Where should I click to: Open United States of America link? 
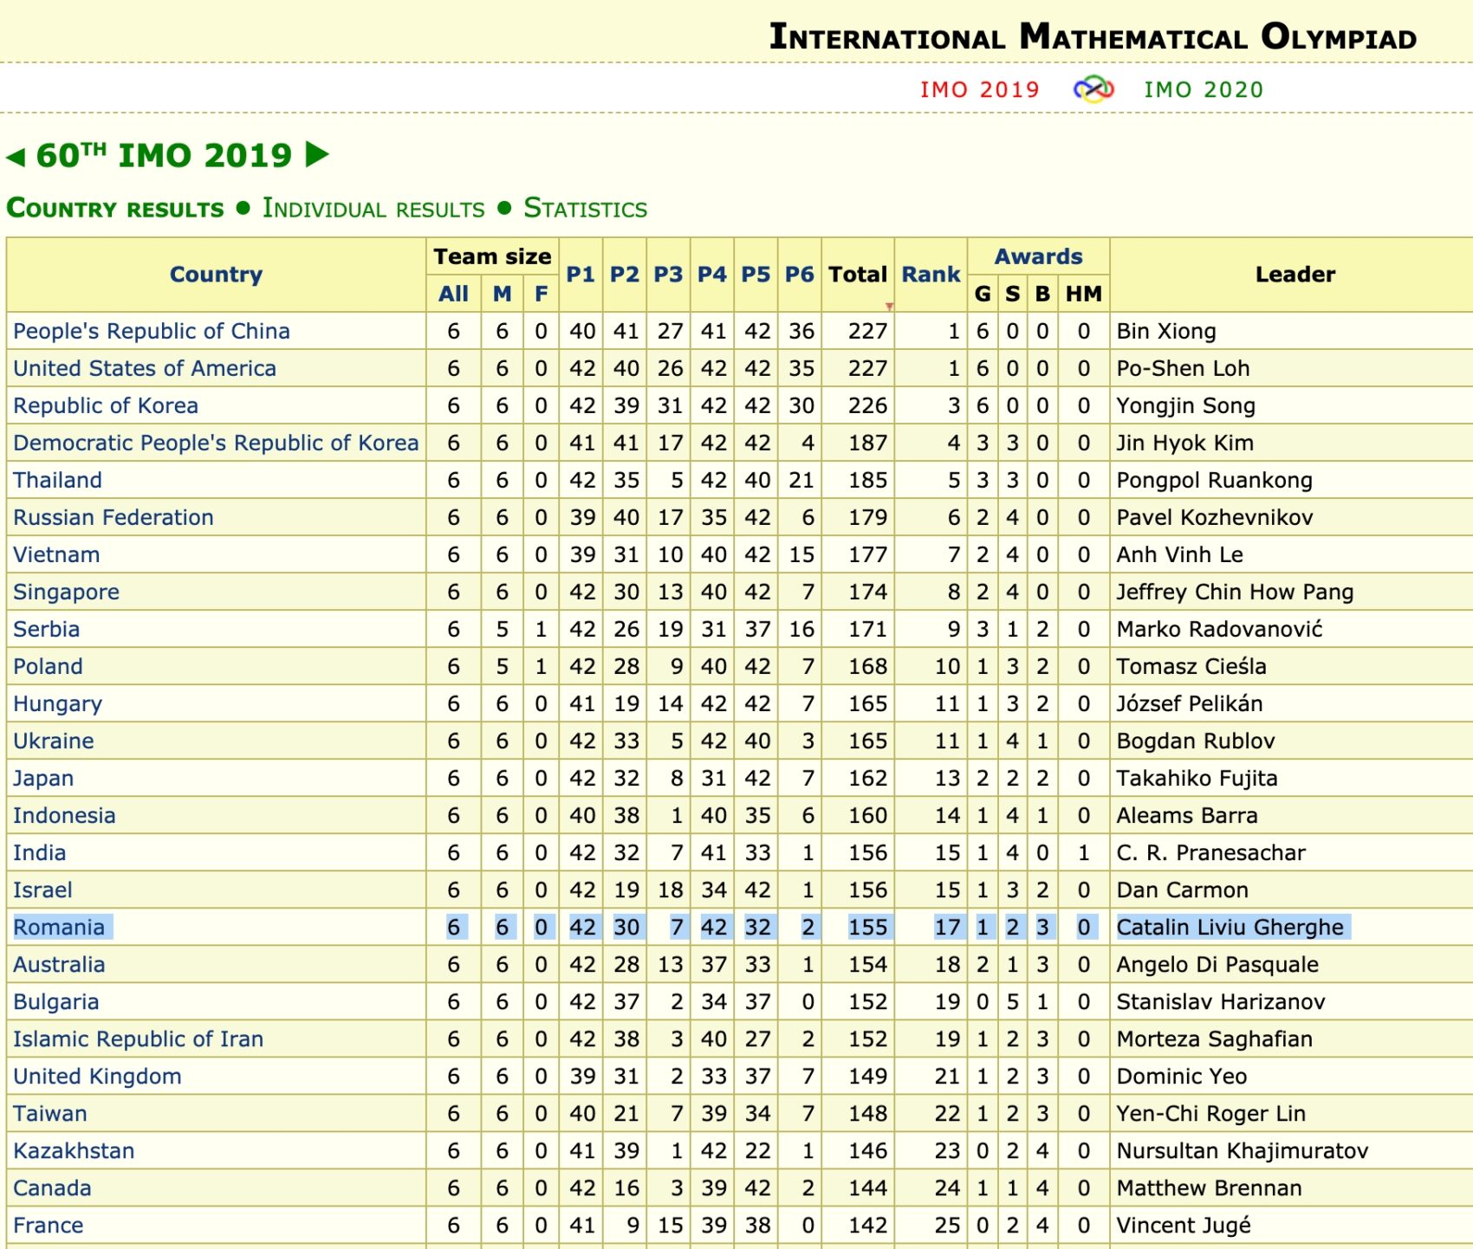[x=145, y=368]
